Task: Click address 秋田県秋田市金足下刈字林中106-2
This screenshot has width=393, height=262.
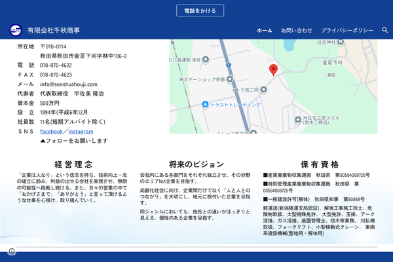Action: point(83,56)
